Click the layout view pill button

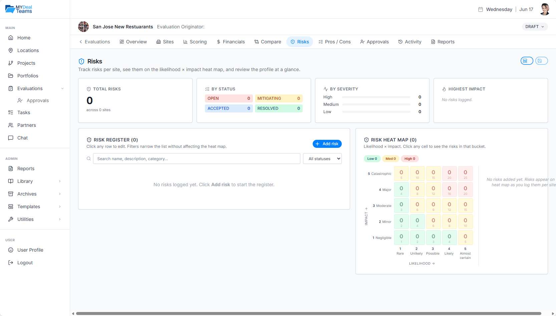tap(527, 61)
